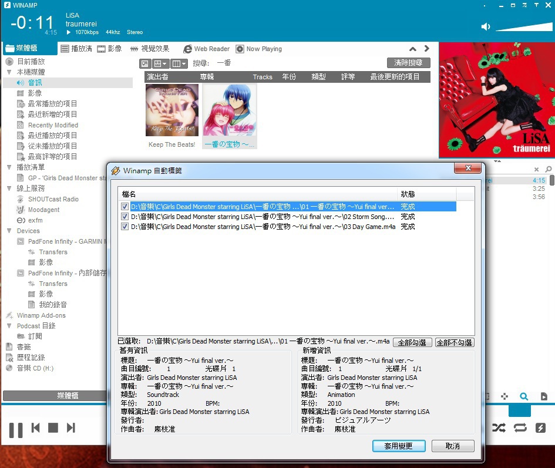Click the four-dot cross icon below the playlist
This screenshot has width=555, height=468.
504,396
